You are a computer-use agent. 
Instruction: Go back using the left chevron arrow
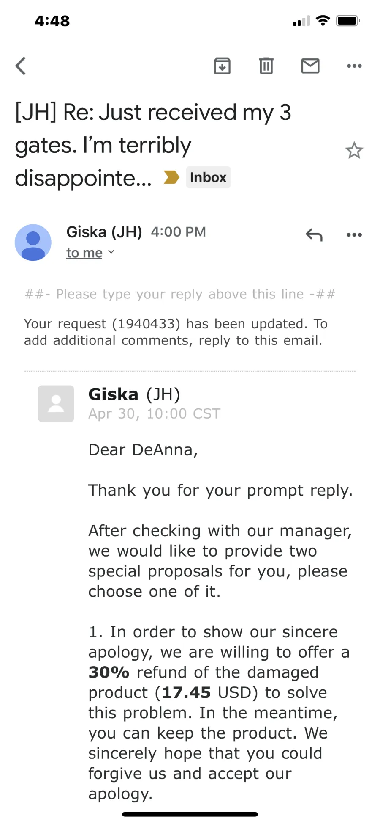tap(21, 66)
